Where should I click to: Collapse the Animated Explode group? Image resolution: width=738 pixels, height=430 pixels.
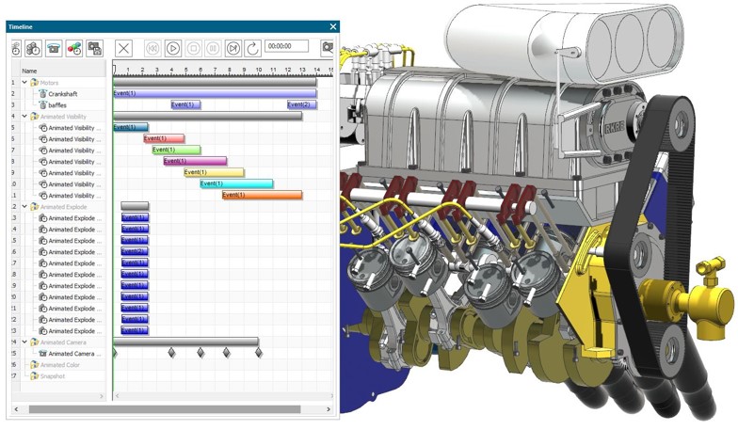24,206
